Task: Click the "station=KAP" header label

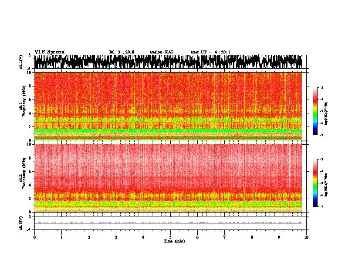Action: [162, 52]
